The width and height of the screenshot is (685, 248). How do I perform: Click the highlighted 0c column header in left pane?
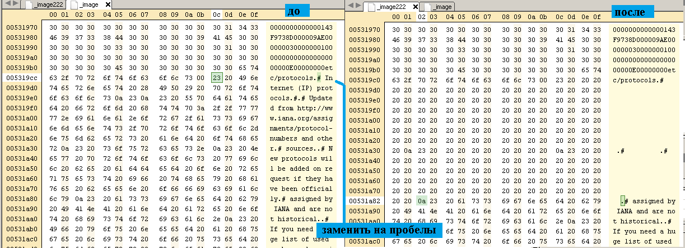pyautogui.click(x=216, y=14)
